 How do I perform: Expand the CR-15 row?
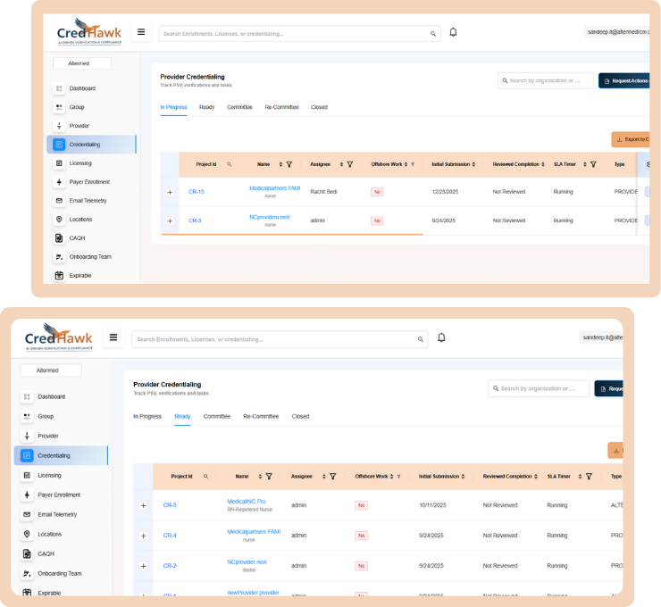(x=170, y=192)
